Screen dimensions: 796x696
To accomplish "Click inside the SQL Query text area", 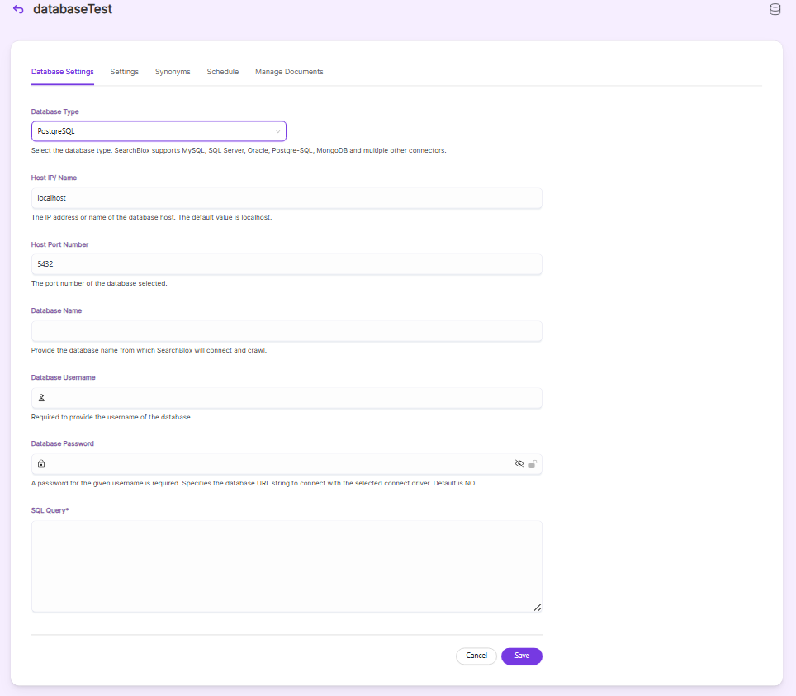I will [x=287, y=566].
